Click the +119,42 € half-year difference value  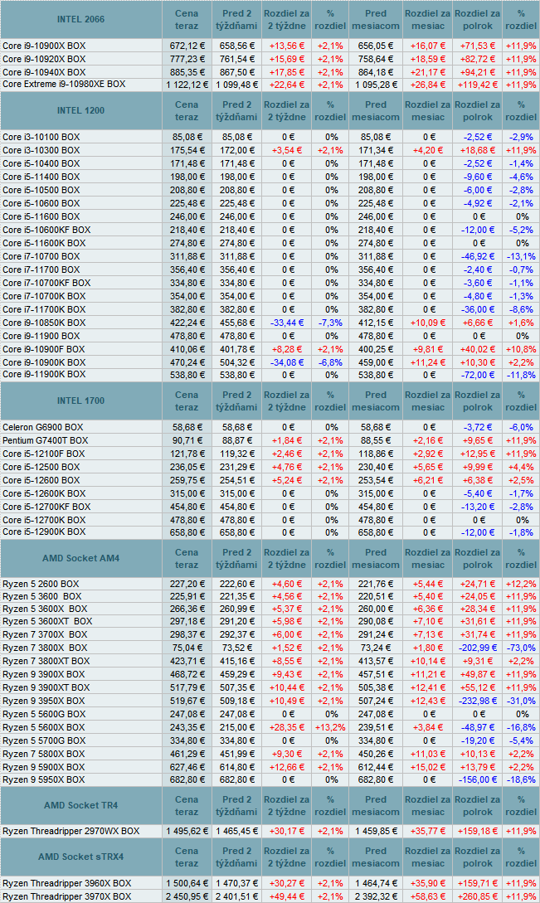pyautogui.click(x=478, y=85)
